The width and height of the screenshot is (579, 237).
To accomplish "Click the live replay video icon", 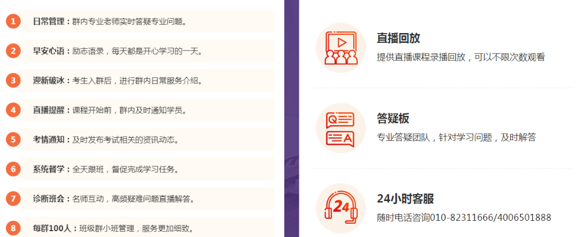I will tap(341, 48).
